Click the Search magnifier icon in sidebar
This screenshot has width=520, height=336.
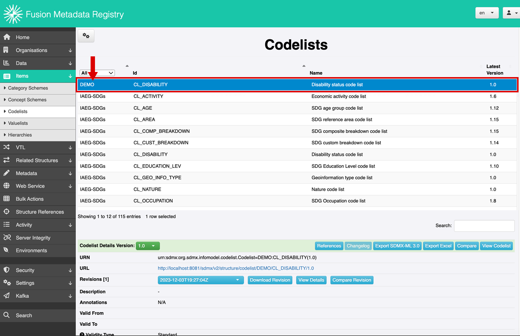pos(7,315)
